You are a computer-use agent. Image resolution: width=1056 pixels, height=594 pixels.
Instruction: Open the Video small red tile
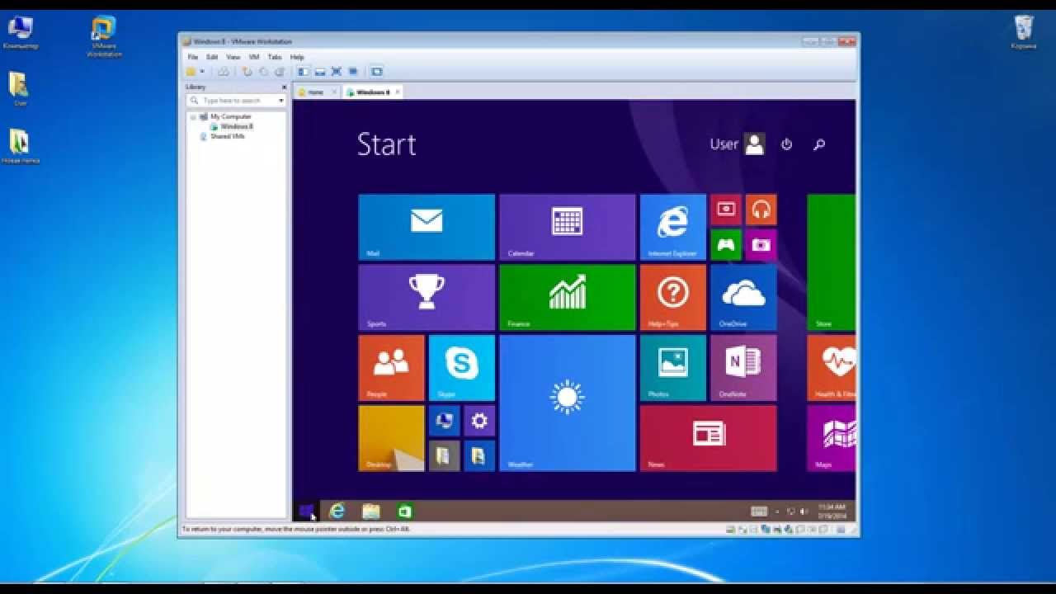tap(726, 210)
